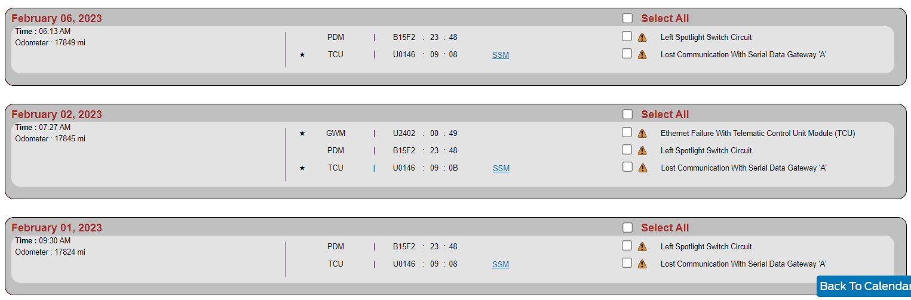Screen dimensions: 911x300
Task: Check Select All for February 06, 2023
Action: tap(627, 18)
